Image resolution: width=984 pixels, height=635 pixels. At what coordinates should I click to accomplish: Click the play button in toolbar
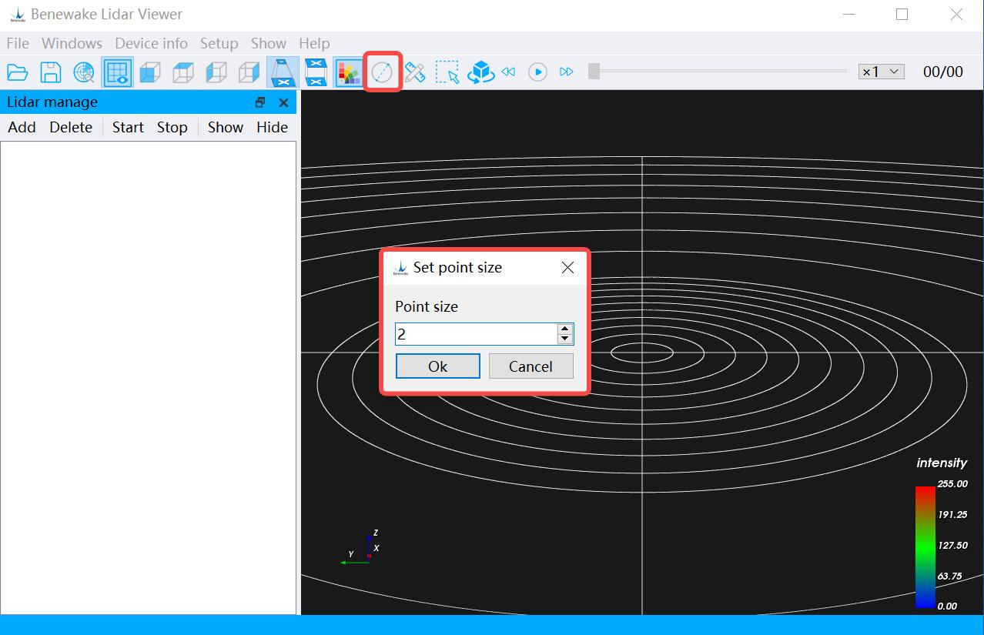(537, 72)
